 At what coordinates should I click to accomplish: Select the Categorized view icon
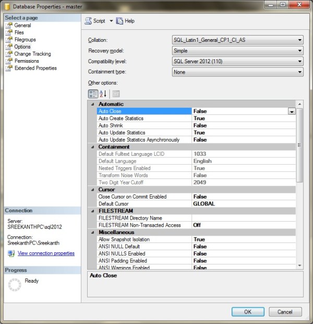pos(93,94)
